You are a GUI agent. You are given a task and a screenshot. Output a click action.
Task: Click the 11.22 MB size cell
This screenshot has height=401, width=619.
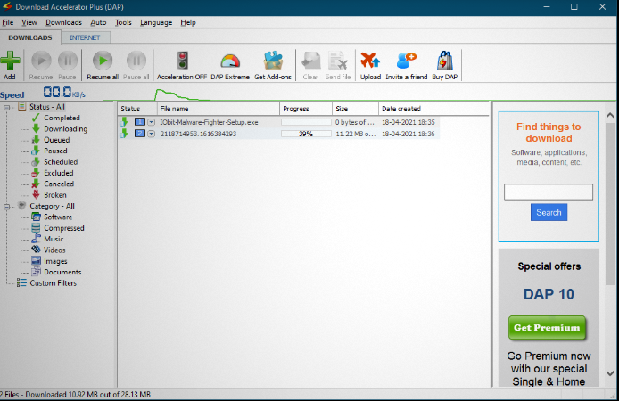355,134
